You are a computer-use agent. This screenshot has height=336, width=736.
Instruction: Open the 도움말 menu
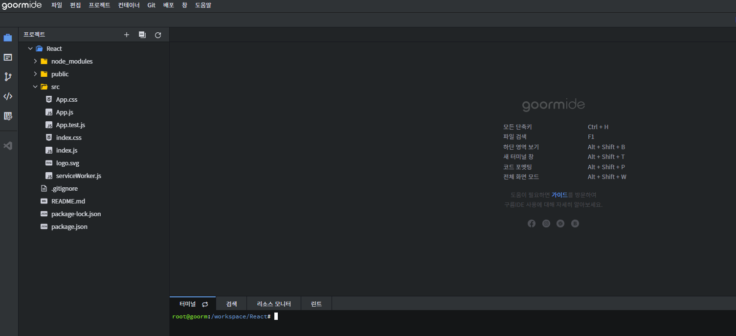pyautogui.click(x=203, y=5)
